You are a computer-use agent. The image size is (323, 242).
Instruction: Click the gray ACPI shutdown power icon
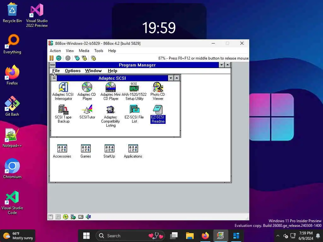coord(68,58)
